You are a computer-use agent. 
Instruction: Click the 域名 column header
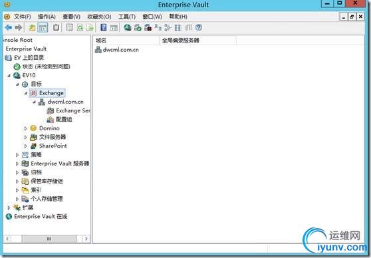(x=126, y=41)
